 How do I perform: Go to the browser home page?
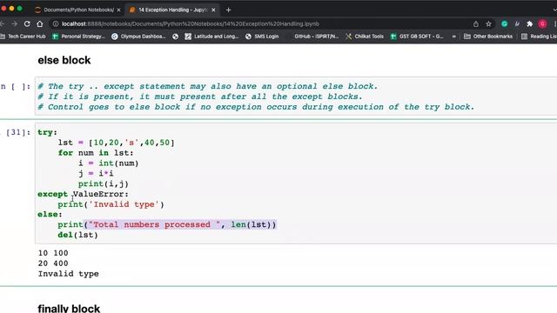40,23
